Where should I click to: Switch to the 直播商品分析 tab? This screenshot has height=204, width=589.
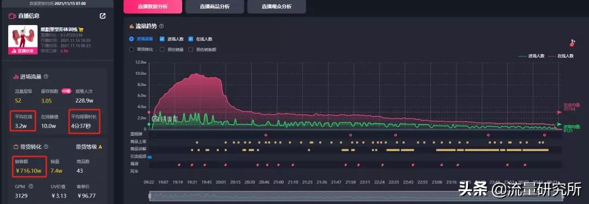pyautogui.click(x=214, y=7)
